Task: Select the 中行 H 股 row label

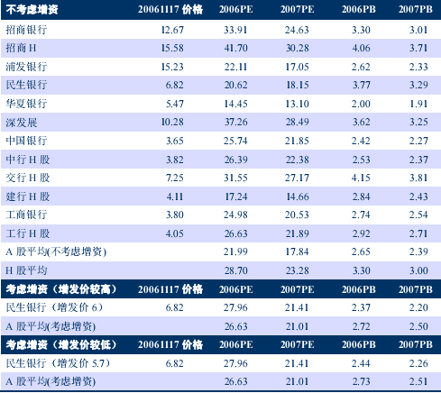Action: [x=28, y=160]
